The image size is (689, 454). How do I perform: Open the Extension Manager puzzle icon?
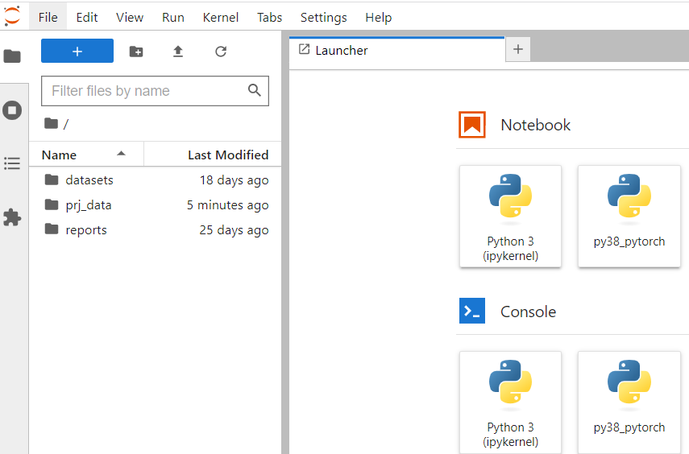tap(12, 217)
